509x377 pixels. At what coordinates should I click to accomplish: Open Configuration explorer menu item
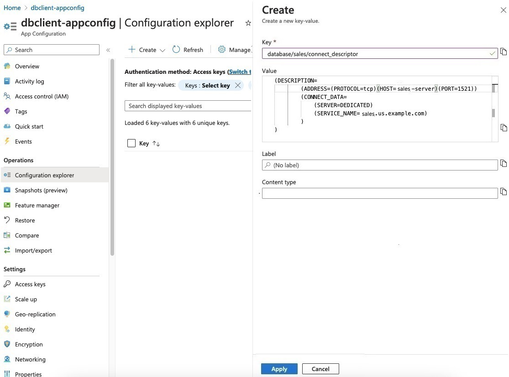[55, 175]
